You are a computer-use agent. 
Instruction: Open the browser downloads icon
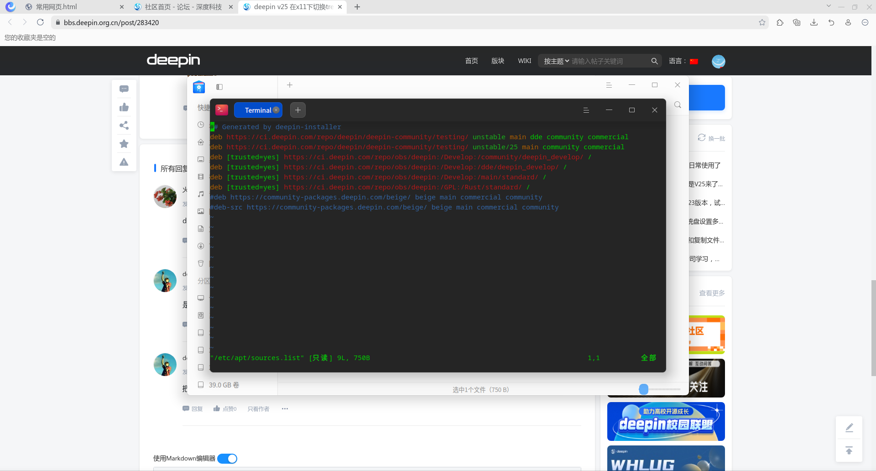[x=814, y=22]
